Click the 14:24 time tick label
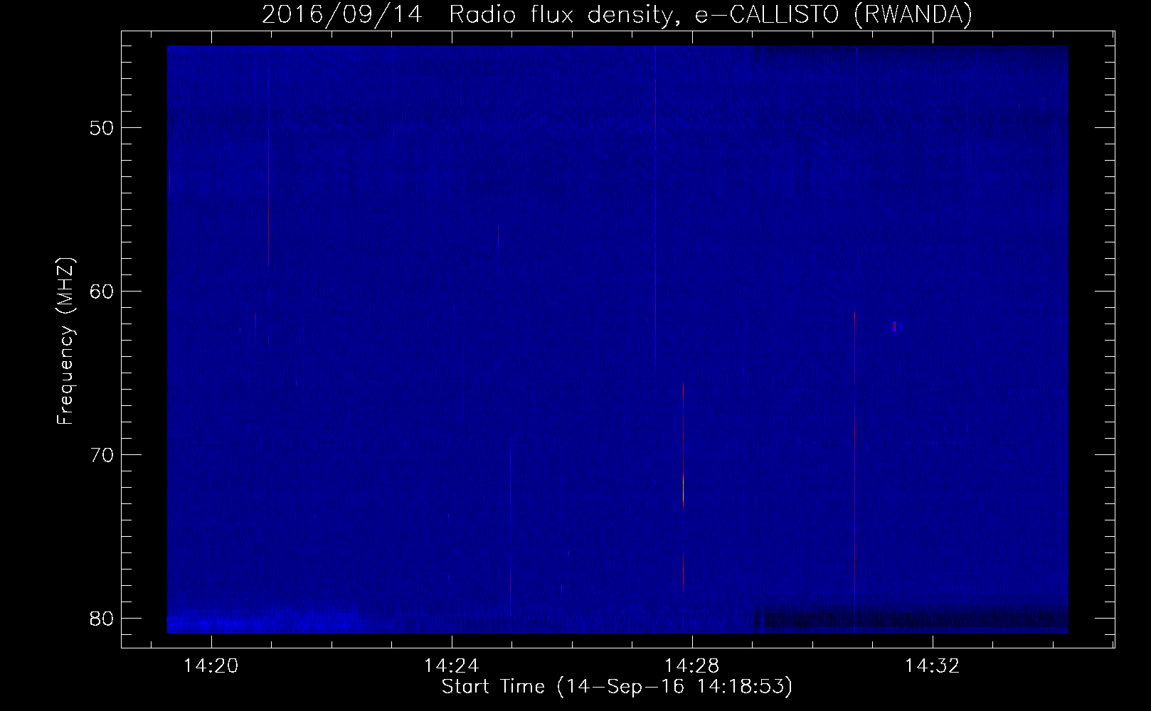 pos(452,666)
